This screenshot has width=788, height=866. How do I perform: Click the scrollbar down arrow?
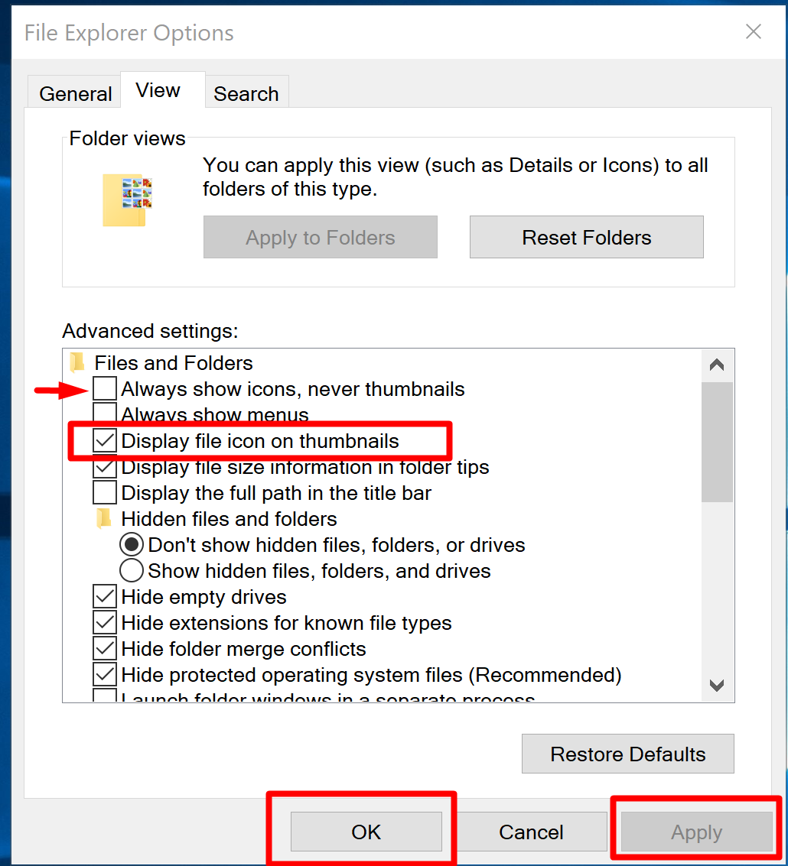(x=717, y=686)
